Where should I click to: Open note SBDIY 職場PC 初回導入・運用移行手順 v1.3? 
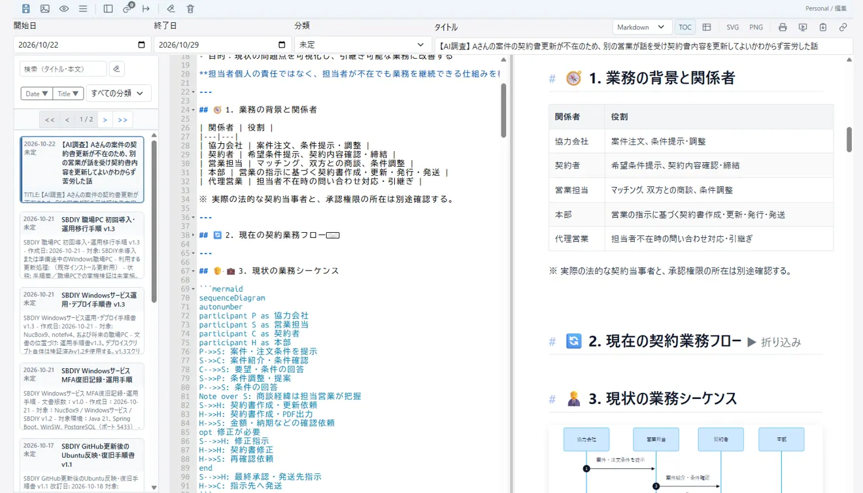coord(82,245)
